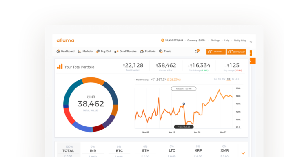Click the Trade icon
284x157 pixels.
click(161, 51)
